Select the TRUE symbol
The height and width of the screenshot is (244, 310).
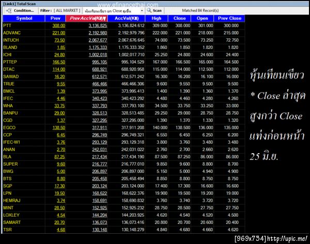click(x=9, y=84)
